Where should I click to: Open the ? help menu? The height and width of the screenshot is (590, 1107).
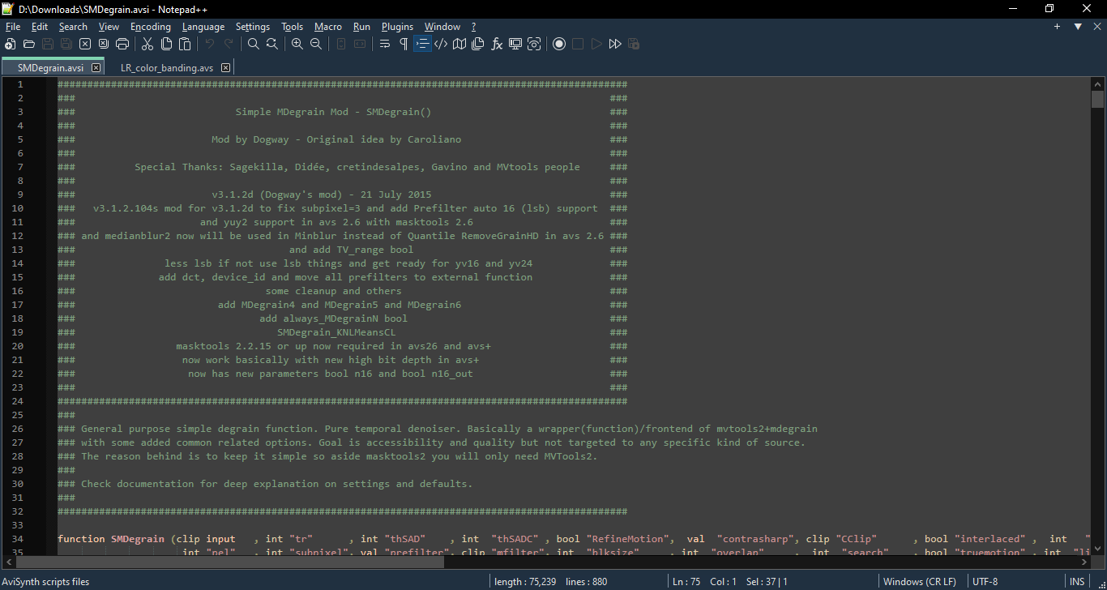click(x=473, y=27)
